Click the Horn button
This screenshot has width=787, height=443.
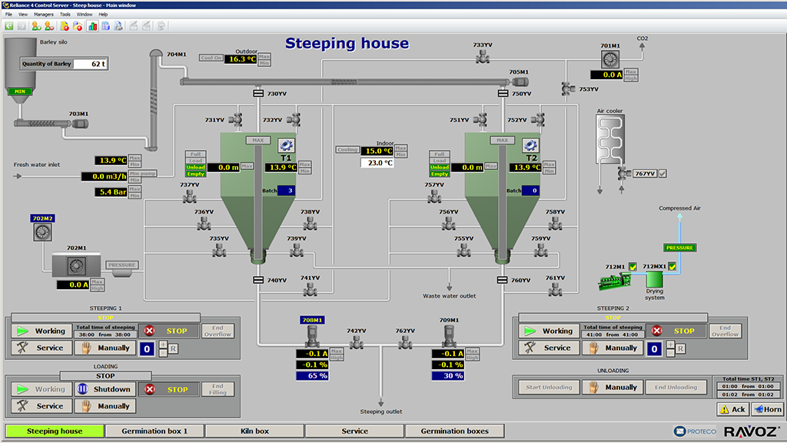click(x=767, y=409)
